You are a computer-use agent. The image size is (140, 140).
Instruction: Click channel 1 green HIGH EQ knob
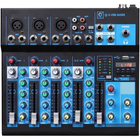pyautogui.click(x=22, y=72)
